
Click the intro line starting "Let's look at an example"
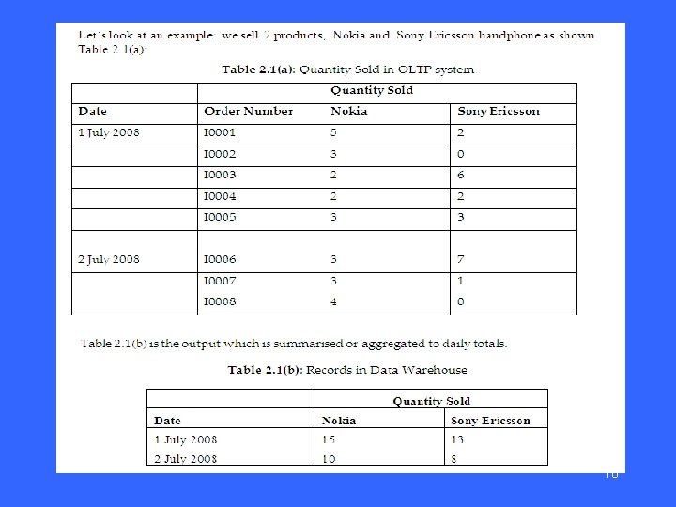336,36
